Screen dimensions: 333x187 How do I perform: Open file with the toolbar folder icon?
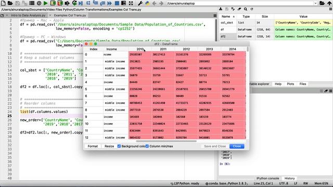click(10, 3)
